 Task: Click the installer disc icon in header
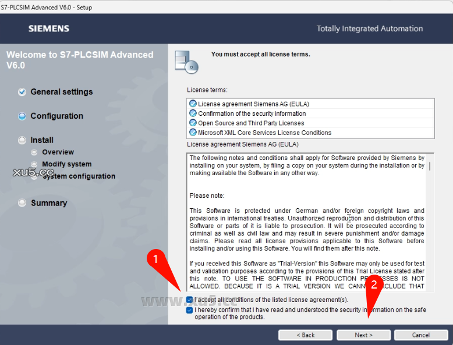pyautogui.click(x=186, y=61)
